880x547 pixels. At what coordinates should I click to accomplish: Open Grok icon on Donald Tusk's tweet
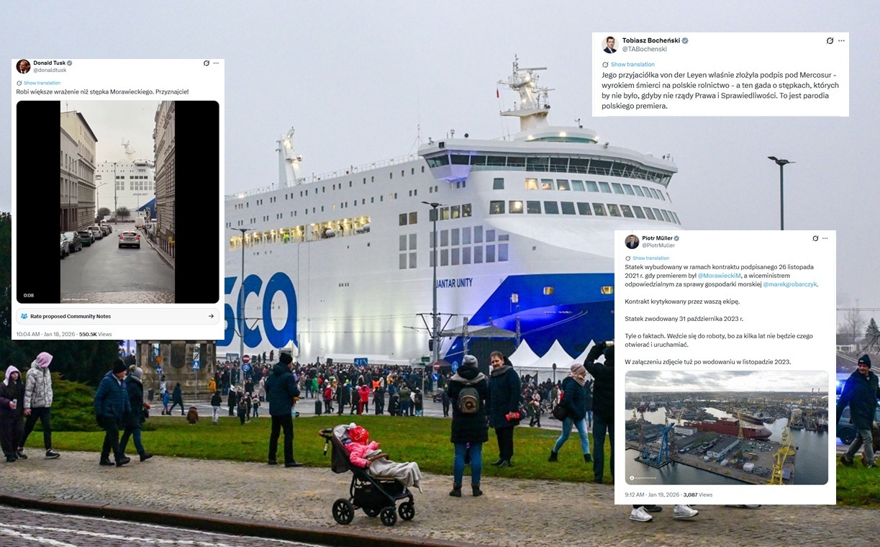pos(207,63)
